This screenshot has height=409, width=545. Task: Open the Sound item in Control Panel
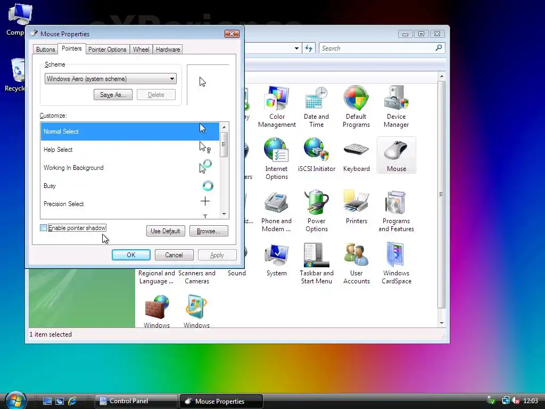237,273
